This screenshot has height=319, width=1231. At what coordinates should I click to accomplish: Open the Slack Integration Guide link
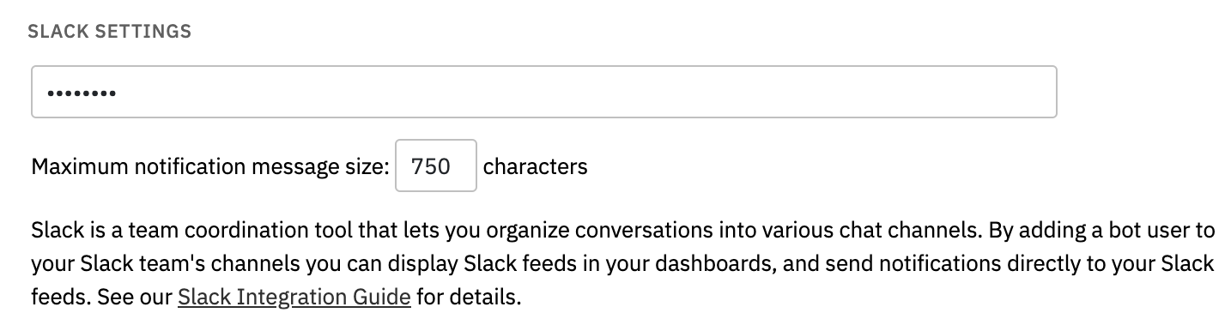294,298
